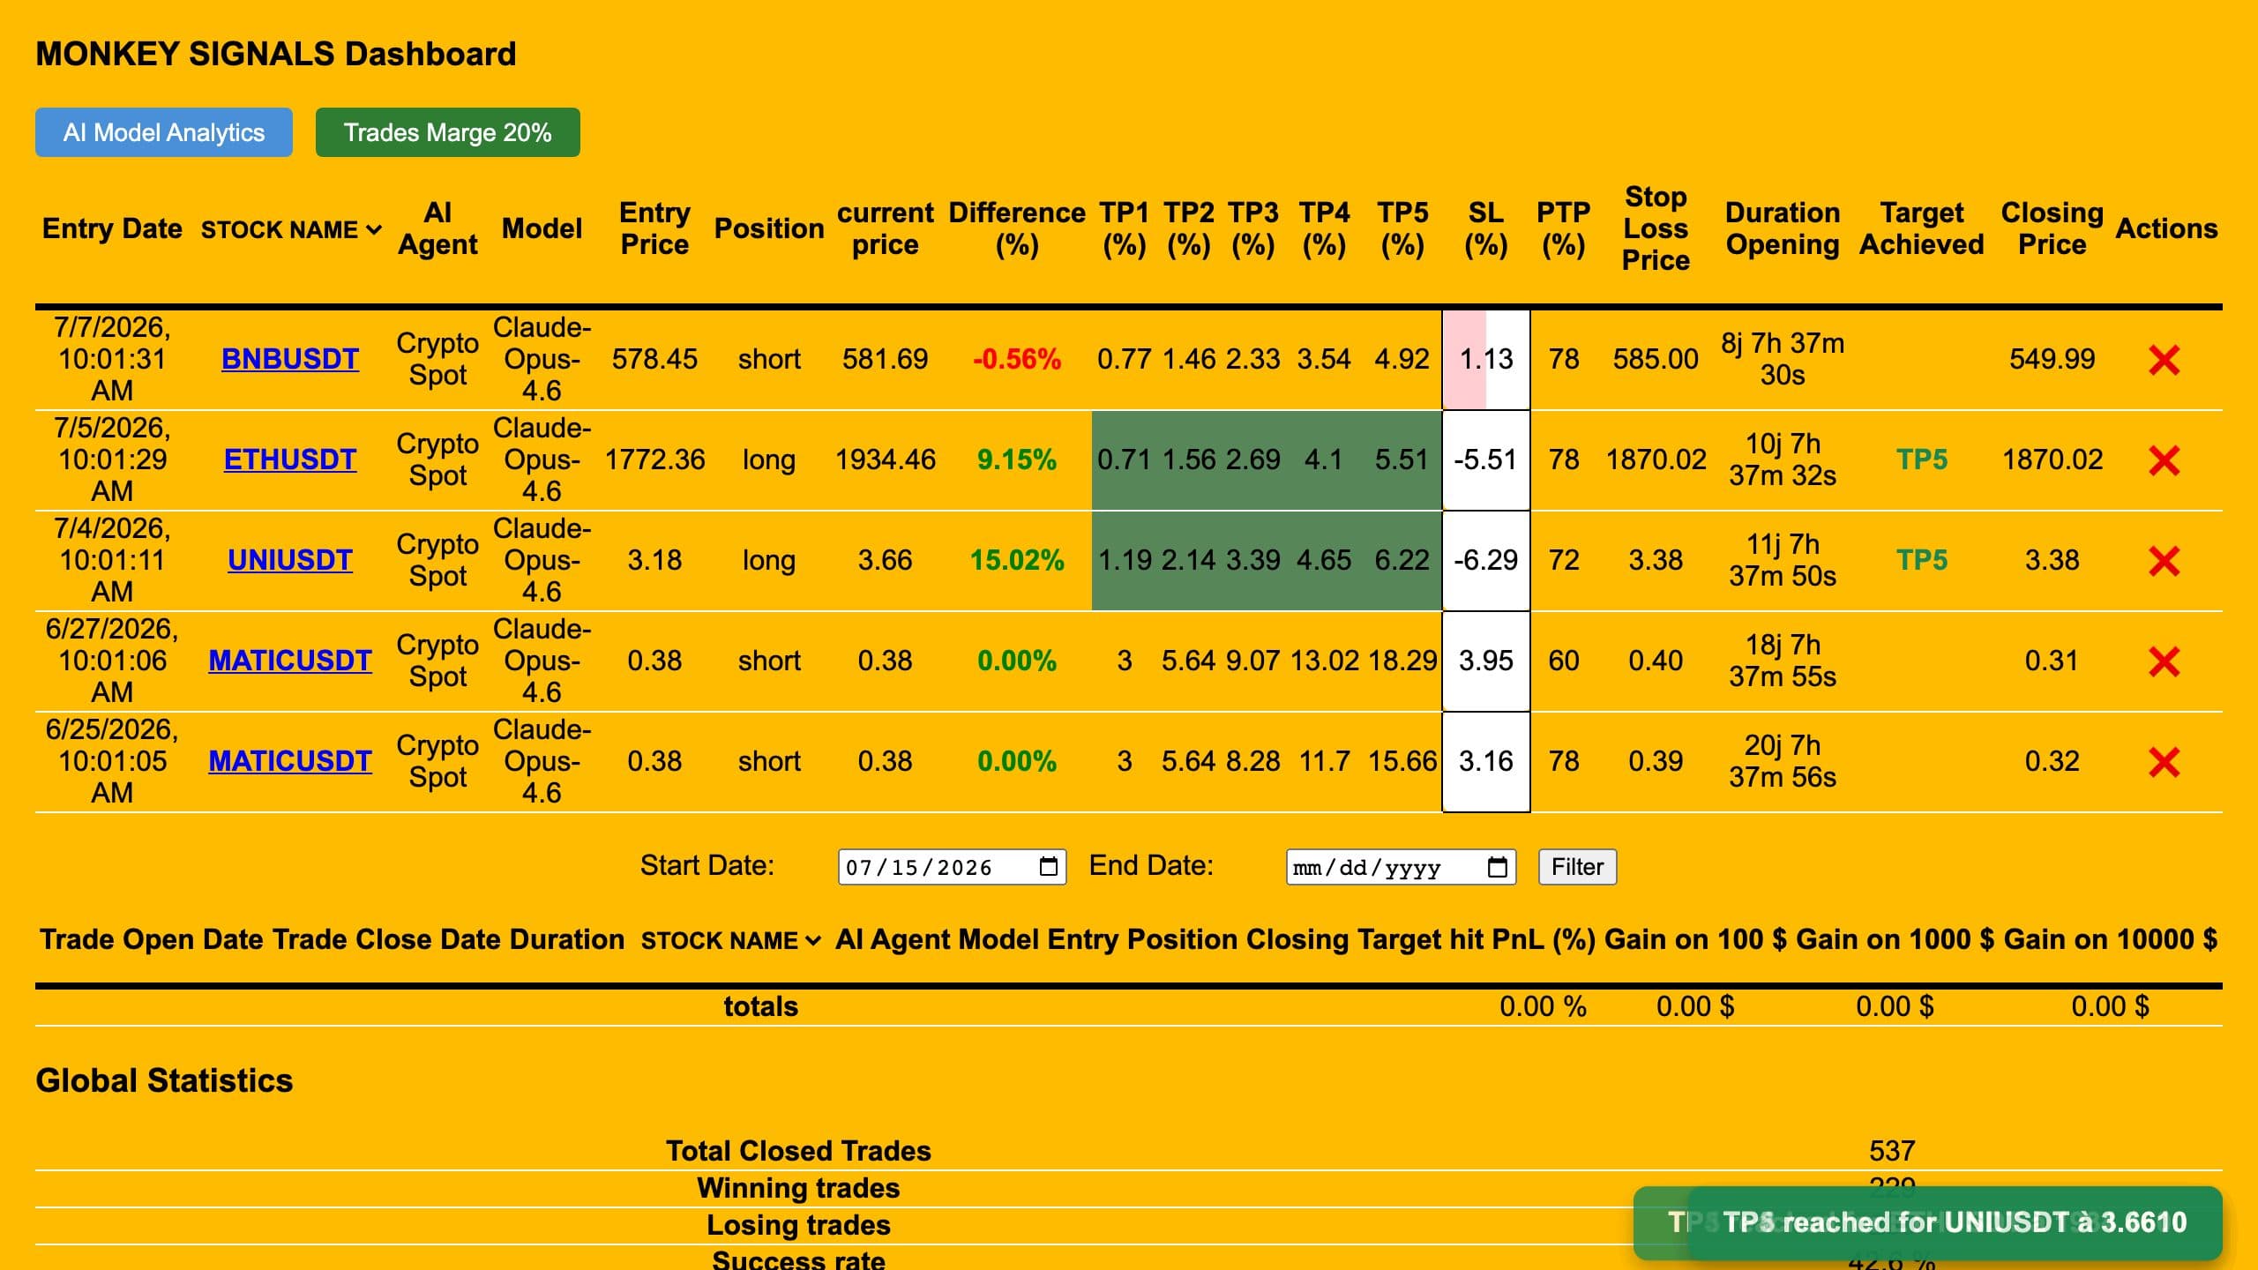Click the Target Achieved column header
The image size is (2258, 1270).
[1922, 228]
